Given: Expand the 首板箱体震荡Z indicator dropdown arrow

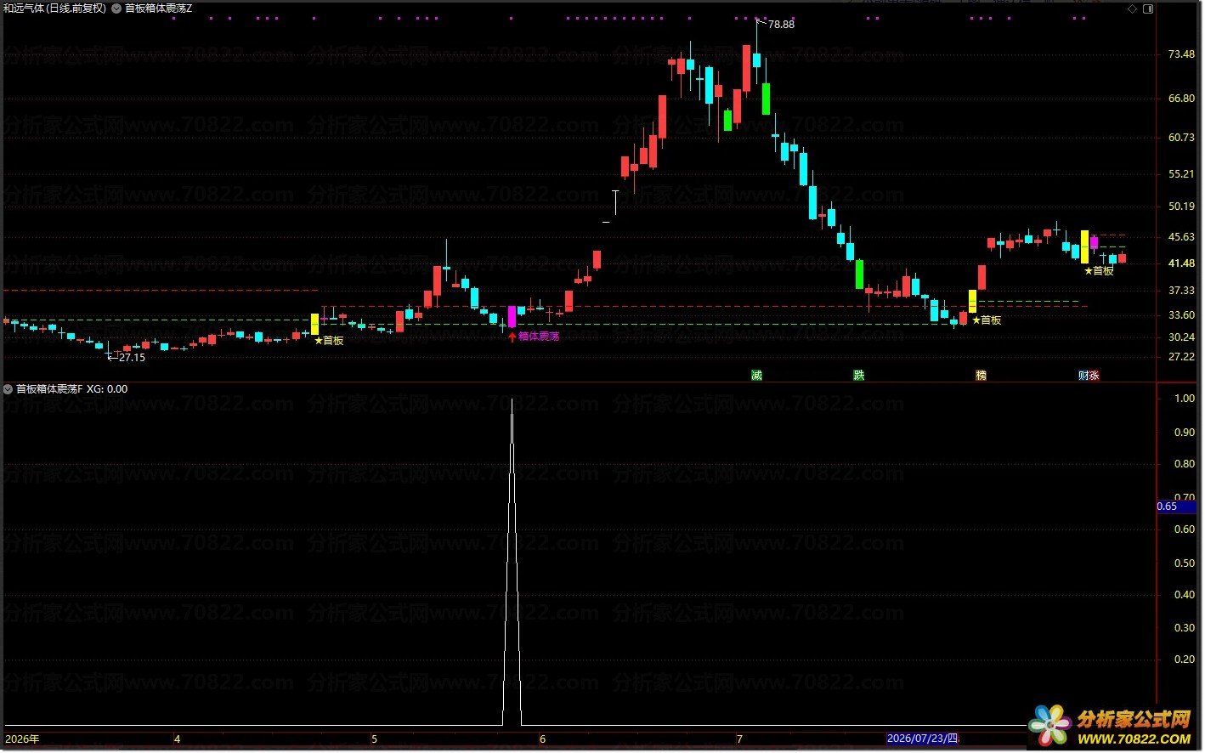Looking at the screenshot, I should (x=116, y=8).
